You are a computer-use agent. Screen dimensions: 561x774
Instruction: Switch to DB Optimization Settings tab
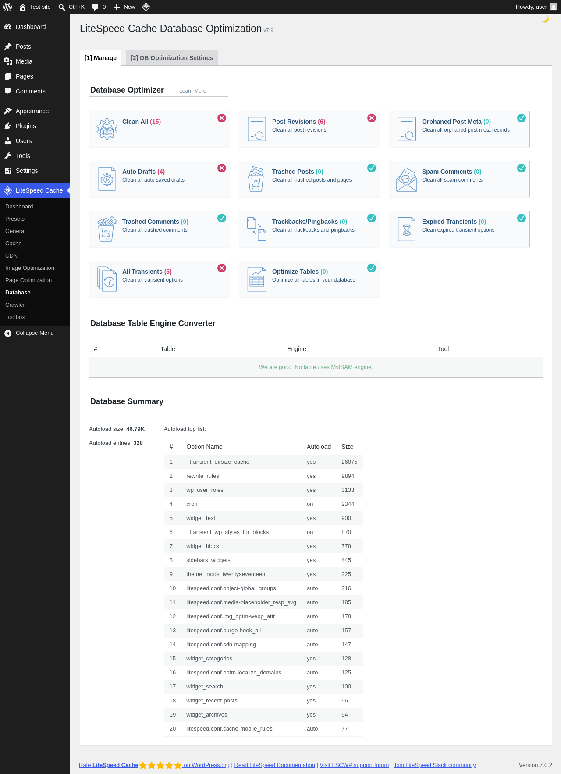tap(172, 58)
